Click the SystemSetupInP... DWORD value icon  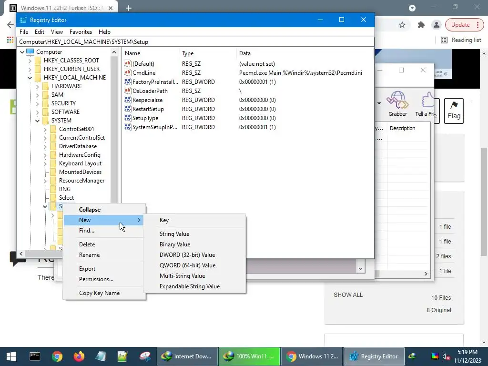click(128, 127)
